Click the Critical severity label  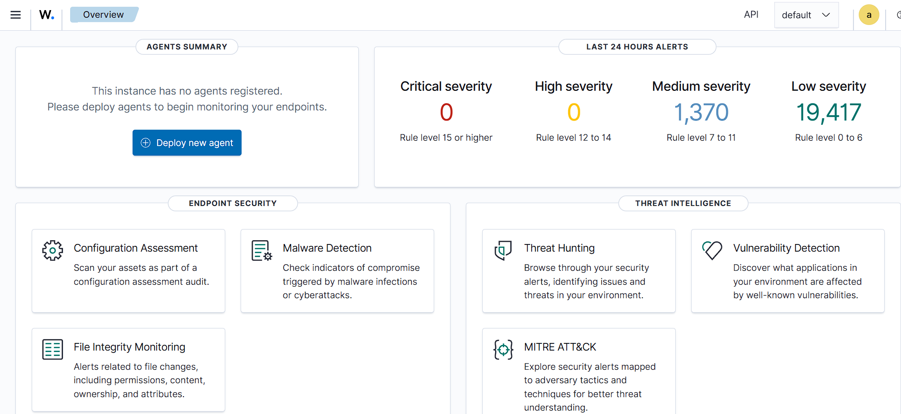[x=446, y=86]
